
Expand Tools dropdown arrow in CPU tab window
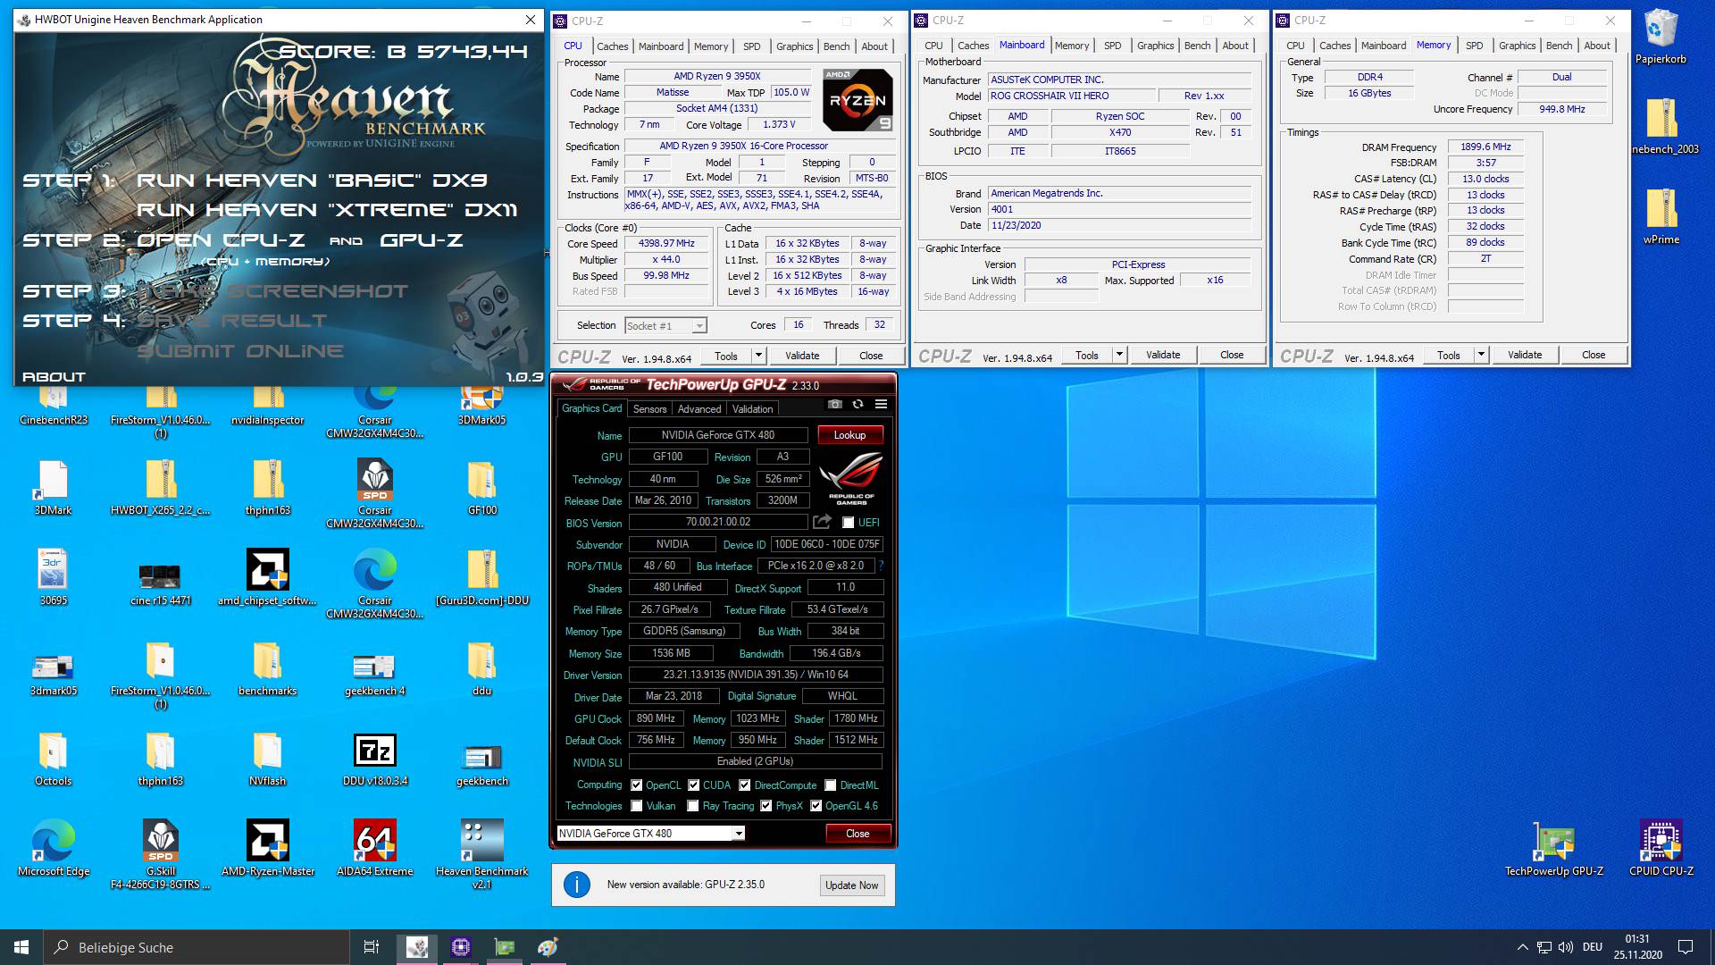click(758, 356)
